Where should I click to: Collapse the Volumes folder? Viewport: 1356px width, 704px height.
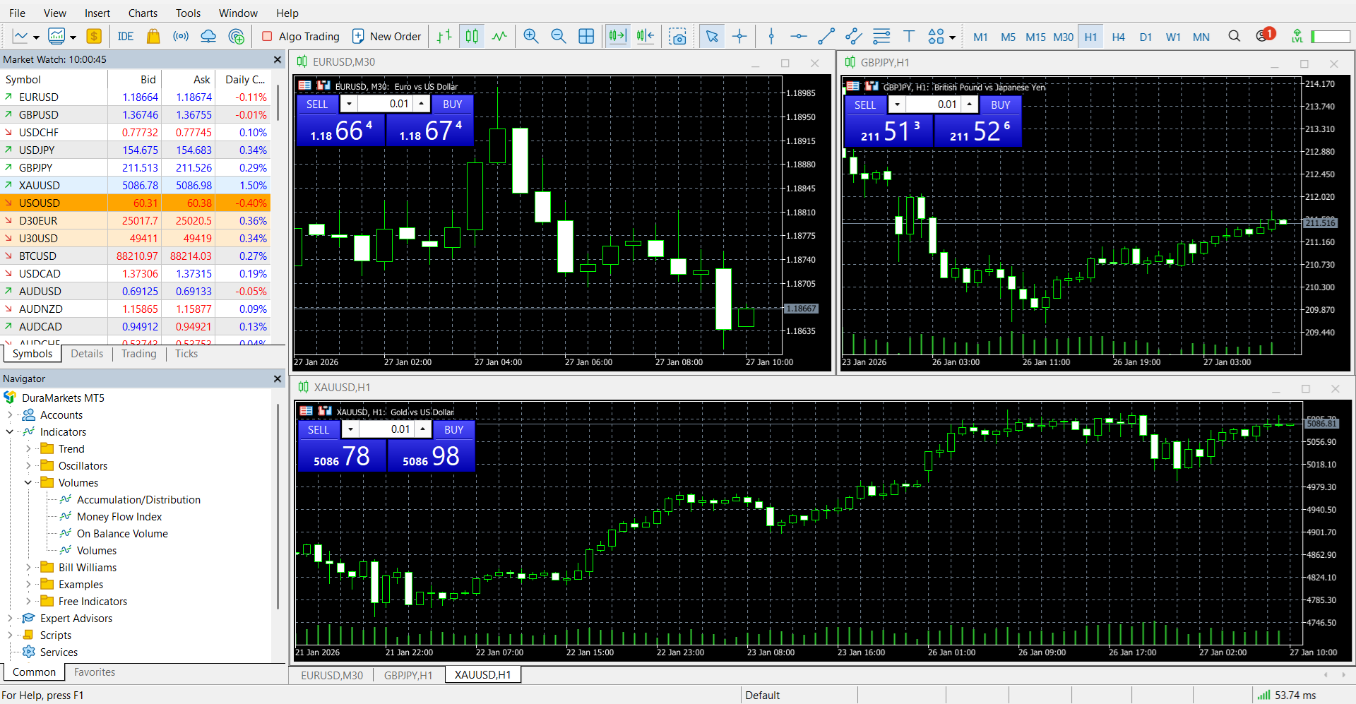click(x=28, y=483)
